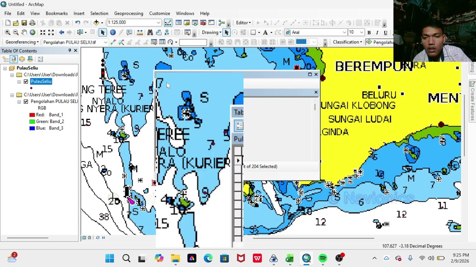Click Fixed Zoom In icon
Screen dimensions: 476x267
[x=43, y=32]
